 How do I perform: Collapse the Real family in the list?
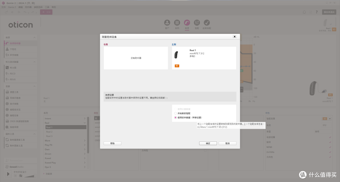pos(85,123)
